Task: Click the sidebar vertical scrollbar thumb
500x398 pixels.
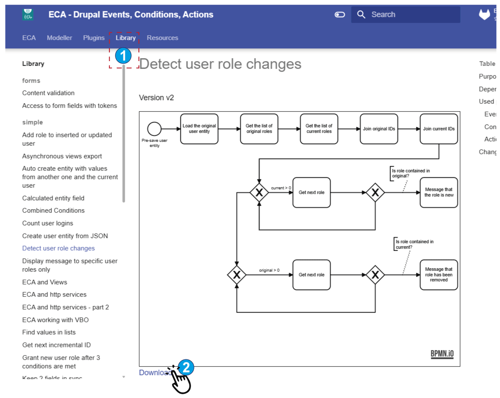Action: (124, 134)
